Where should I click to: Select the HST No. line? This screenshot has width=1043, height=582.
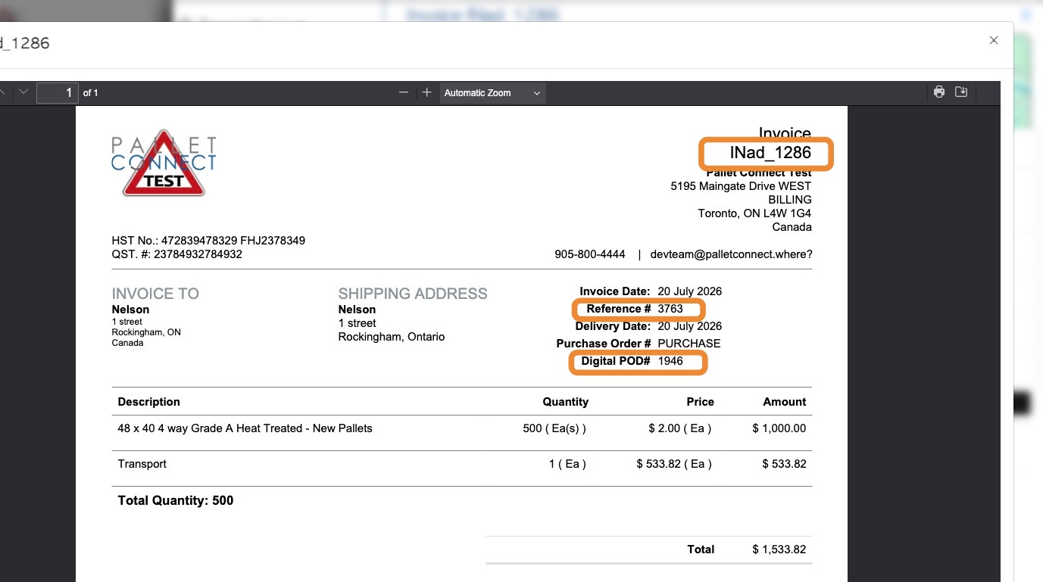point(208,241)
